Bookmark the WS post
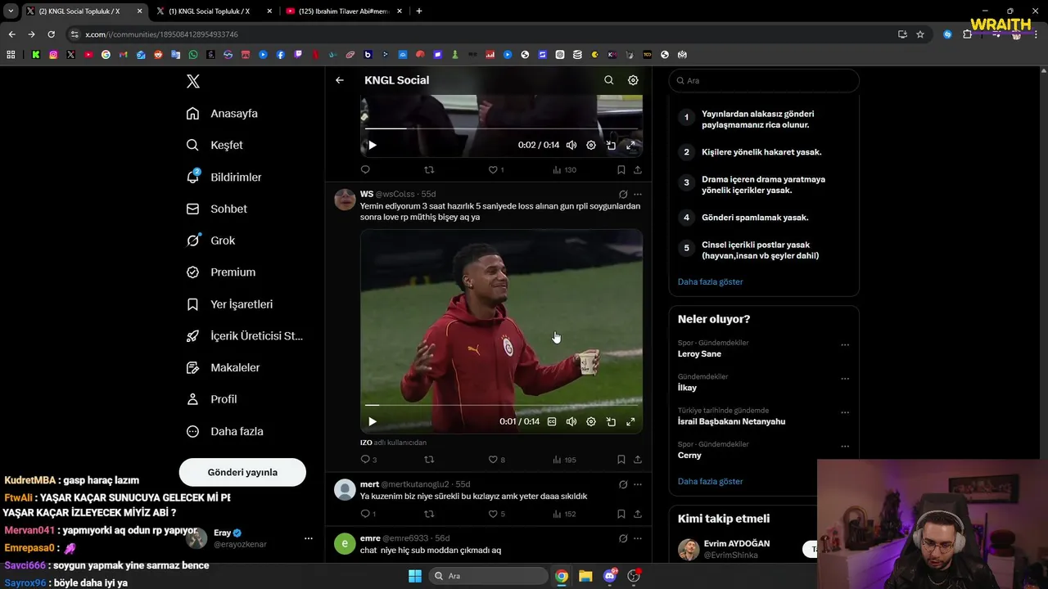 (621, 460)
